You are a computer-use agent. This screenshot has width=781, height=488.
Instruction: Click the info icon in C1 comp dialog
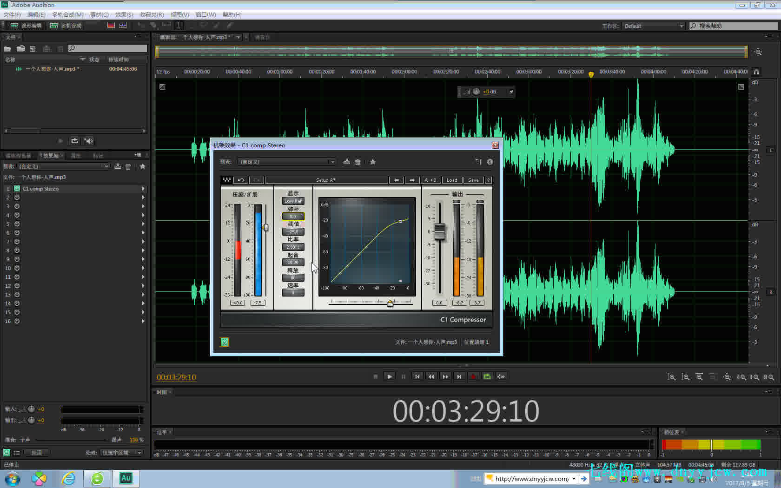[x=490, y=162]
